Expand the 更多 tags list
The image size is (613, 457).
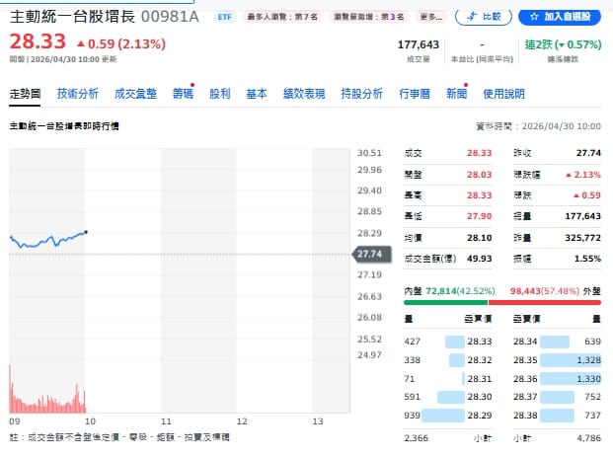point(431,18)
